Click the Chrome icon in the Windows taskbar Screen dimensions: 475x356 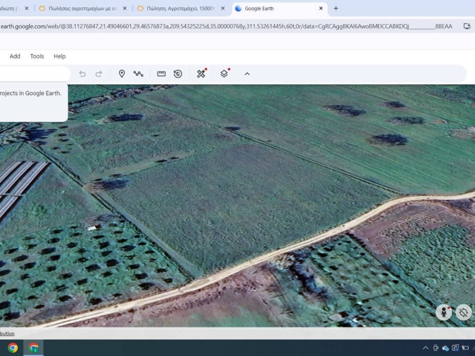click(13, 348)
